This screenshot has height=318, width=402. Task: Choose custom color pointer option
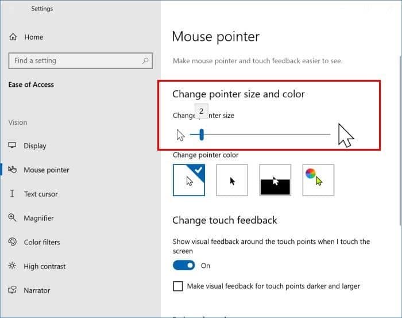click(x=318, y=180)
